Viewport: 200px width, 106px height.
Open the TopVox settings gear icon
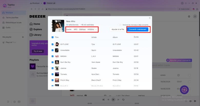tap(15, 102)
